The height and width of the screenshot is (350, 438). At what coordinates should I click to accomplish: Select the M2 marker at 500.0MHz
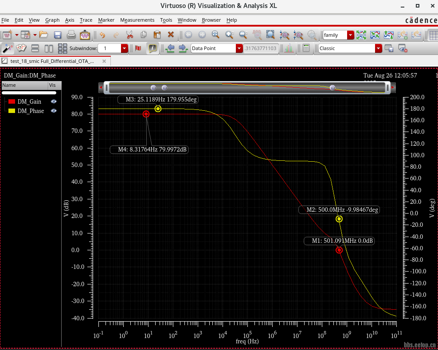pyautogui.click(x=339, y=219)
